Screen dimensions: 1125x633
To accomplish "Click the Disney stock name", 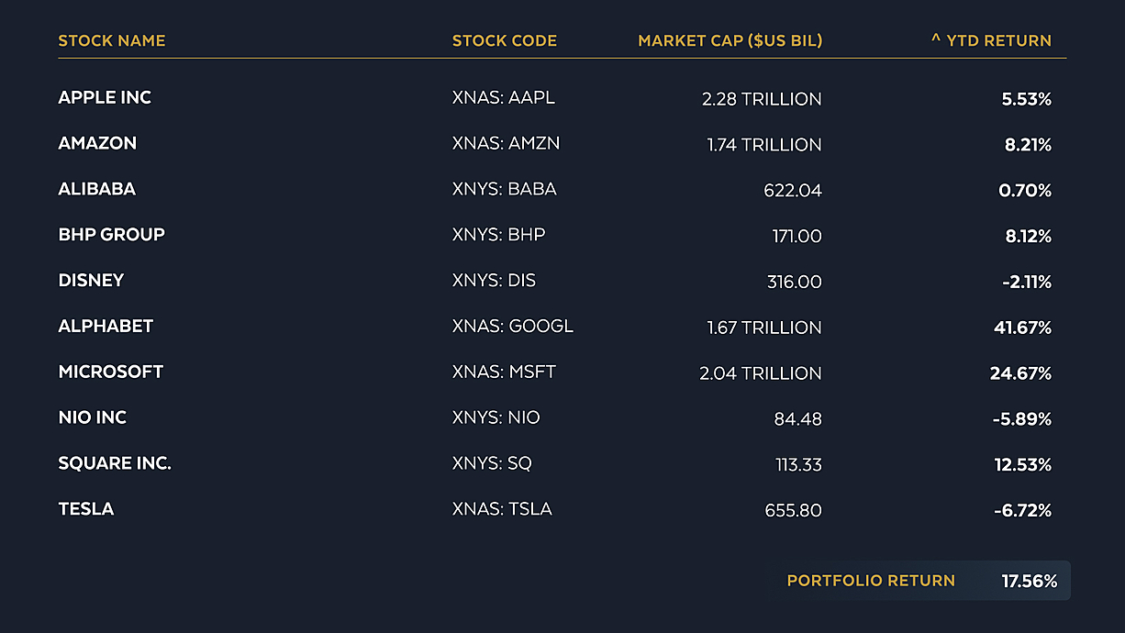I will point(91,281).
